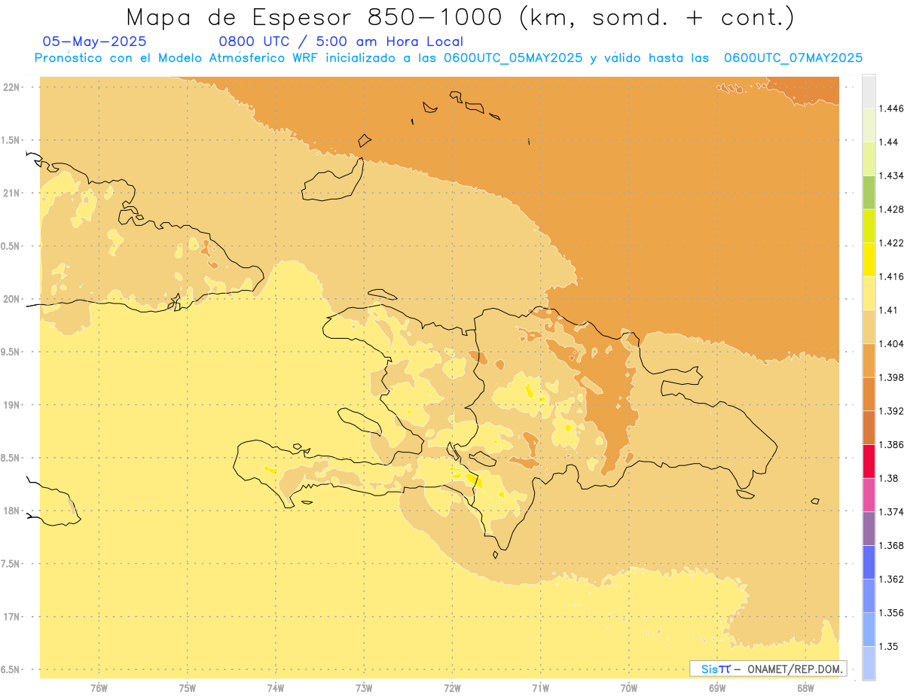Select the purple legend swatch between 1.368 and 1.374
Image resolution: width=904 pixels, height=698 pixels.
(x=869, y=529)
